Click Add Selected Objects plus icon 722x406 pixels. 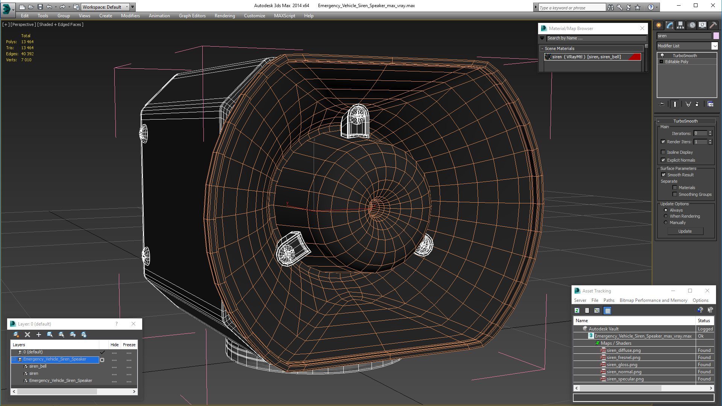[x=39, y=335]
